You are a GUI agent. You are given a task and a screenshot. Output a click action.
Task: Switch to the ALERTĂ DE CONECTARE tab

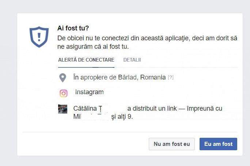[x=86, y=60]
